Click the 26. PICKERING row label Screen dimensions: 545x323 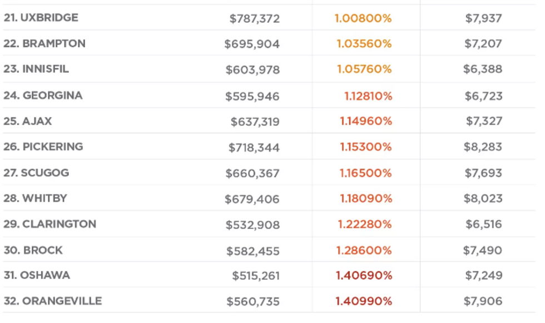click(43, 147)
